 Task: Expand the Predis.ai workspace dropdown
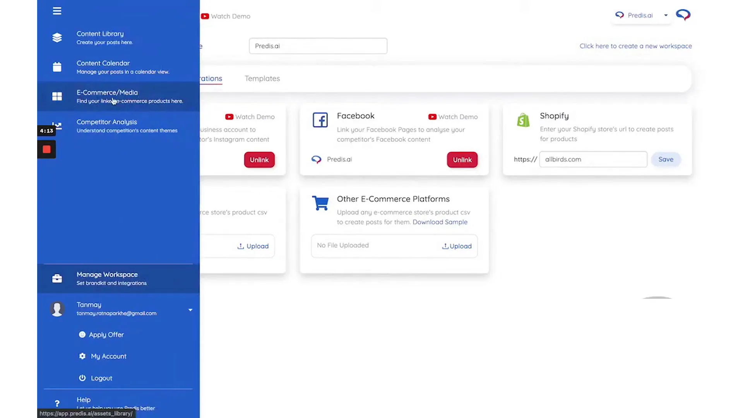[666, 15]
